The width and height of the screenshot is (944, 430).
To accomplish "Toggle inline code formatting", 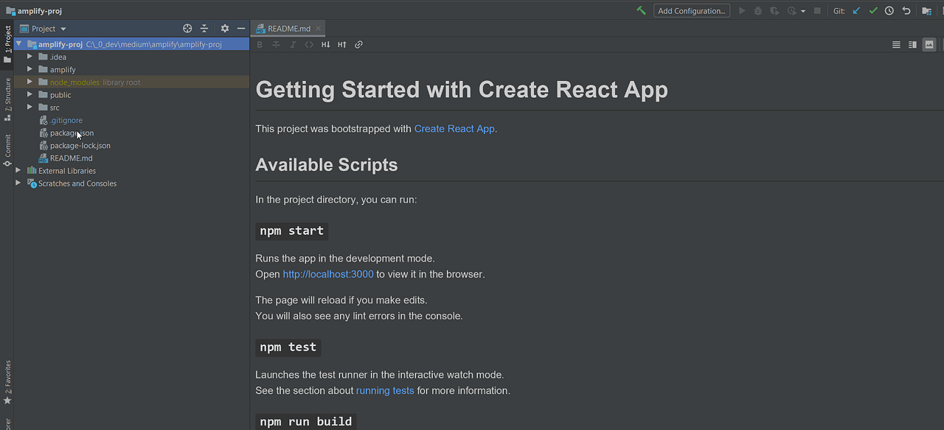I will (x=309, y=45).
